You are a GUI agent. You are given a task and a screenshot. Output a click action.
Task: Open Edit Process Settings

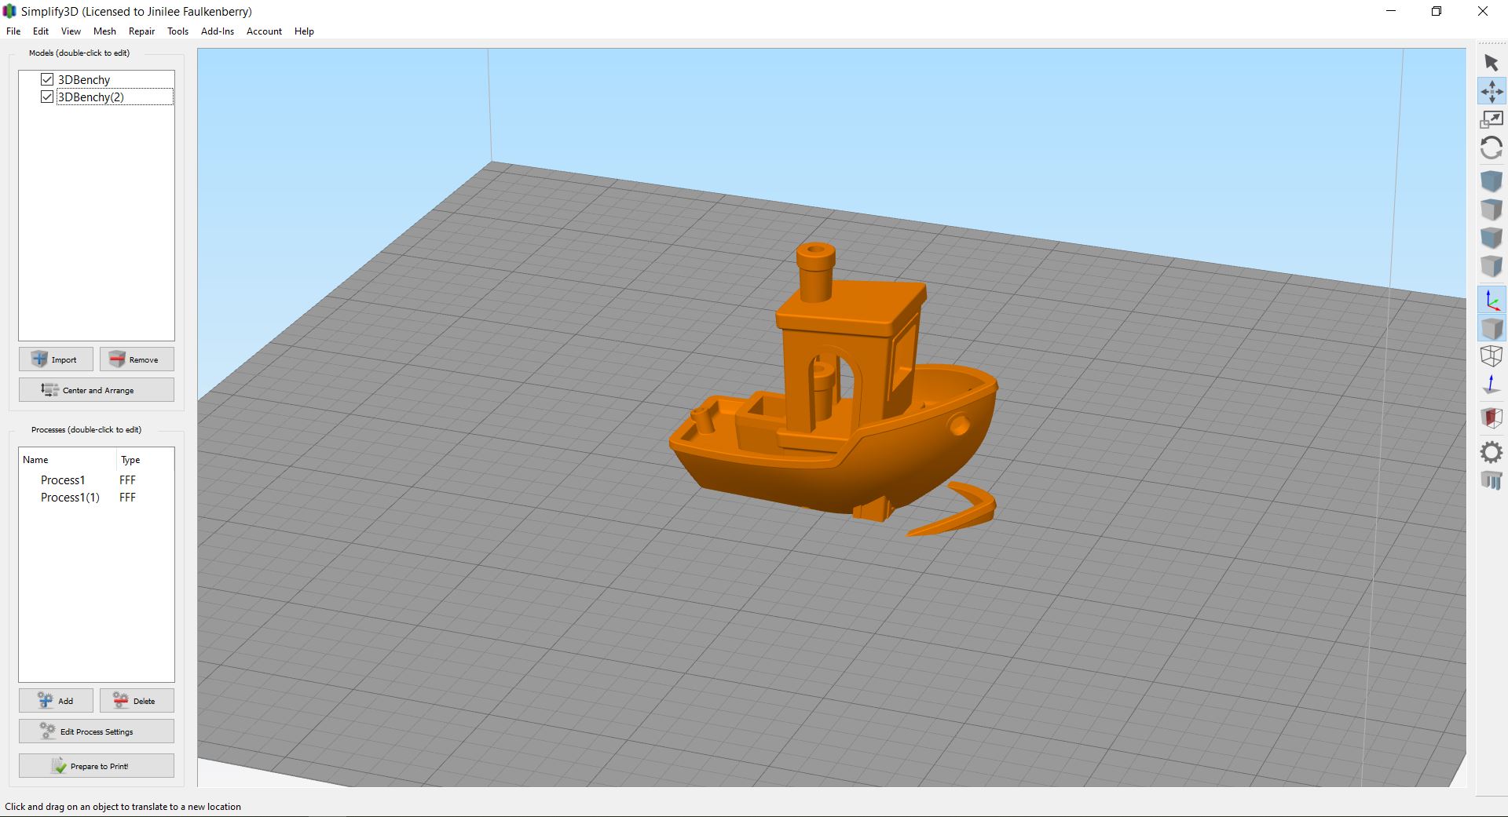tap(97, 731)
